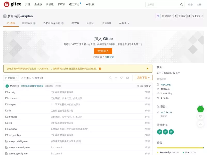207x155 pixels.
Task: Open the 克隆/下载 dropdown button
Action: [144, 78]
